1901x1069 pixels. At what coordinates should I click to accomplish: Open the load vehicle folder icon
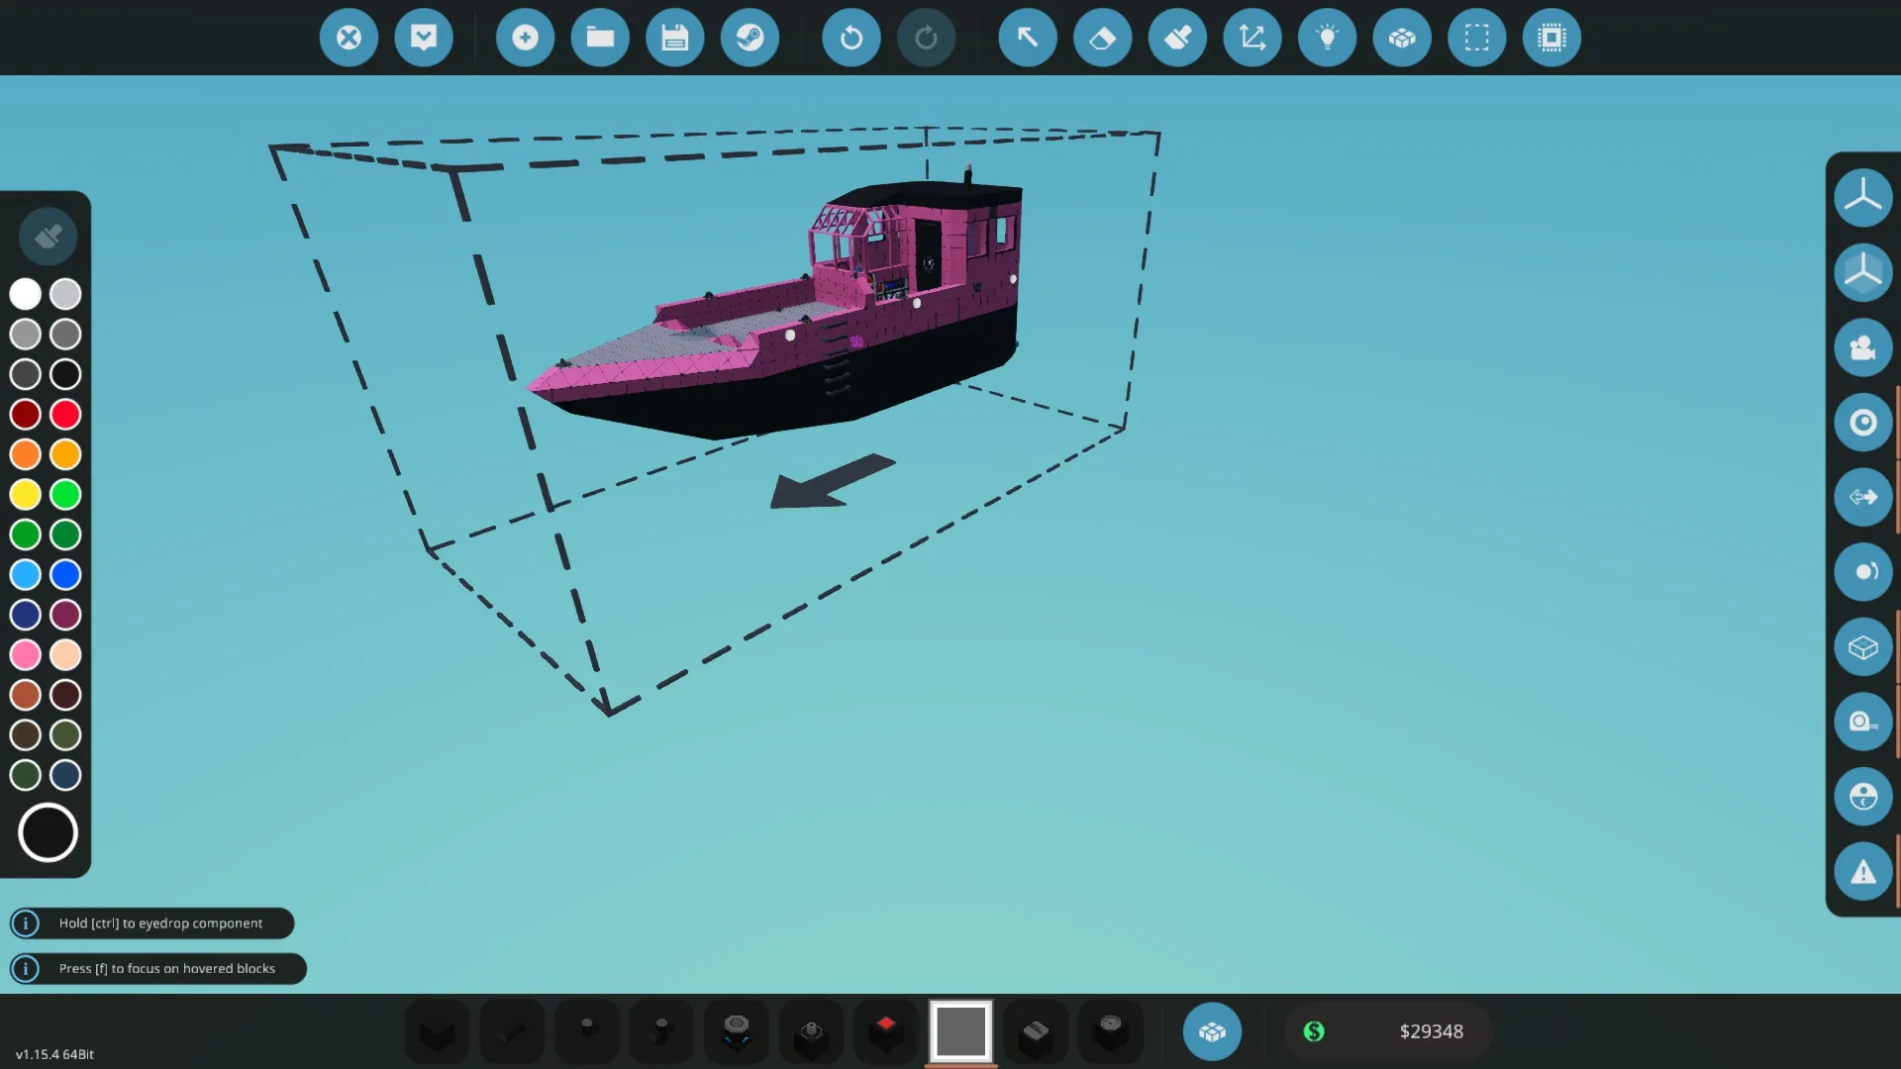tap(600, 38)
